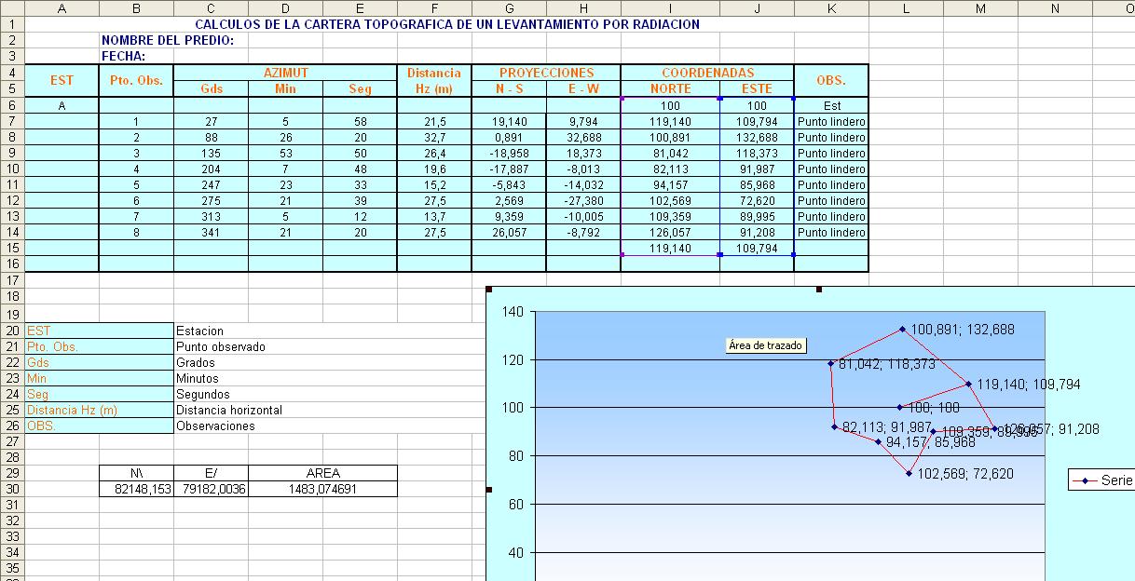The height and width of the screenshot is (581, 1135).
Task: Select the chart's Área de trazado plot area
Action: pyautogui.click(x=766, y=345)
